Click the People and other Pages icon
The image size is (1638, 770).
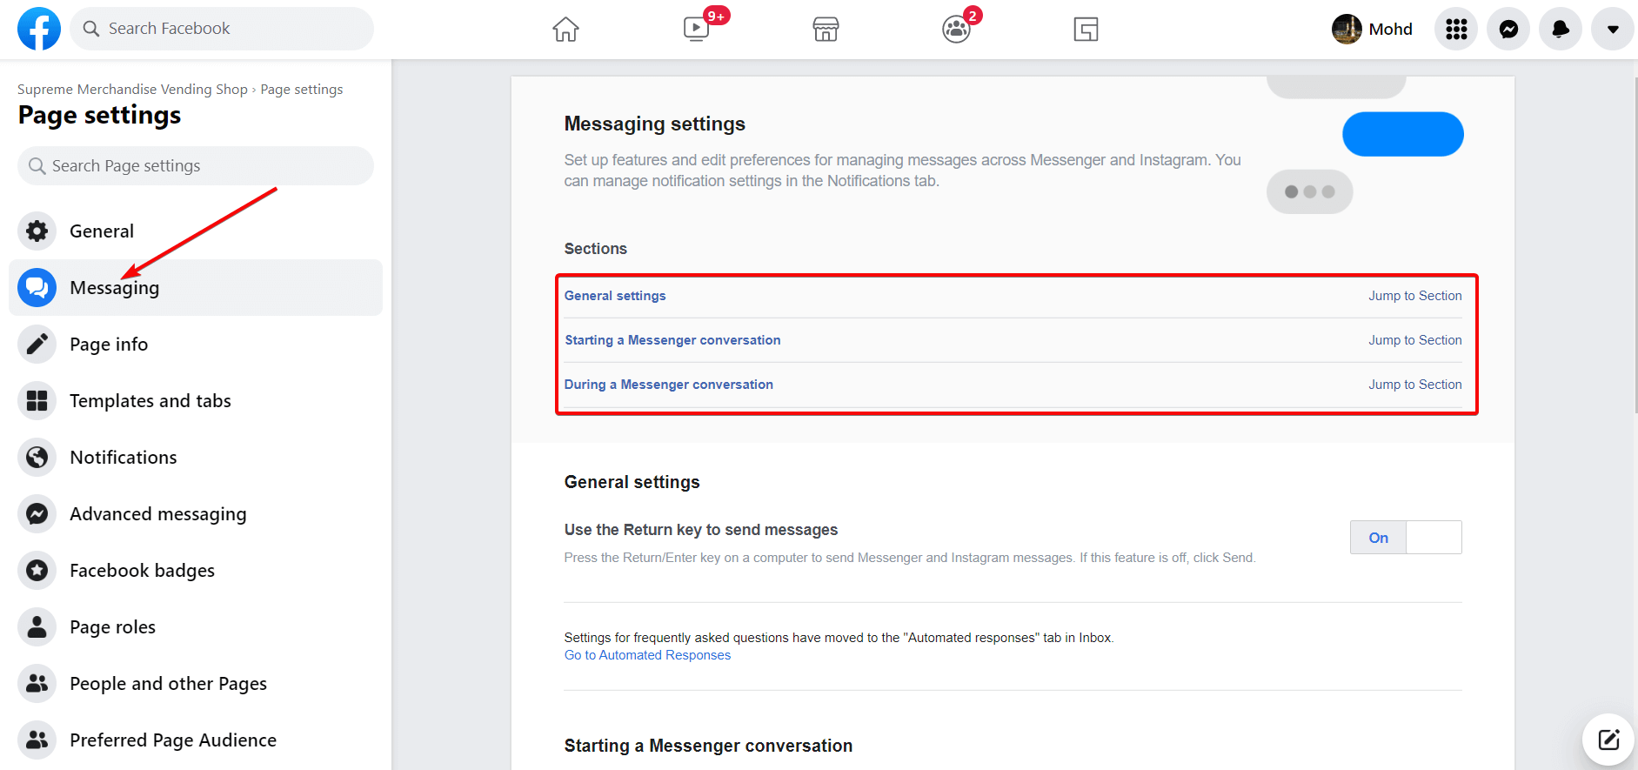point(37,683)
